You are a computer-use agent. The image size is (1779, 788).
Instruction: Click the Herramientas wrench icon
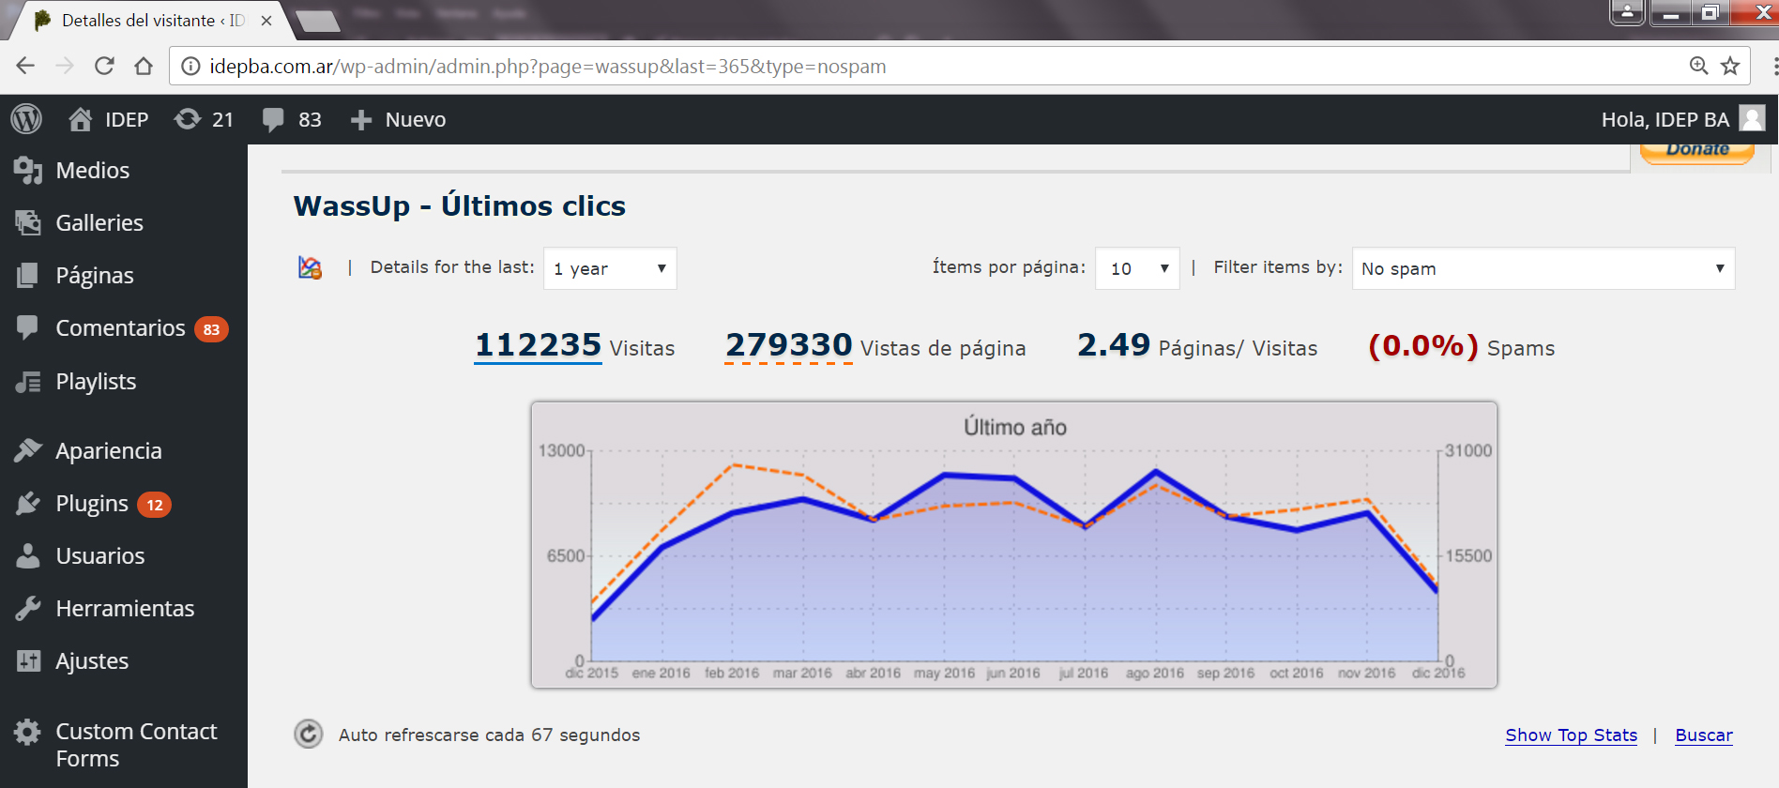[28, 609]
